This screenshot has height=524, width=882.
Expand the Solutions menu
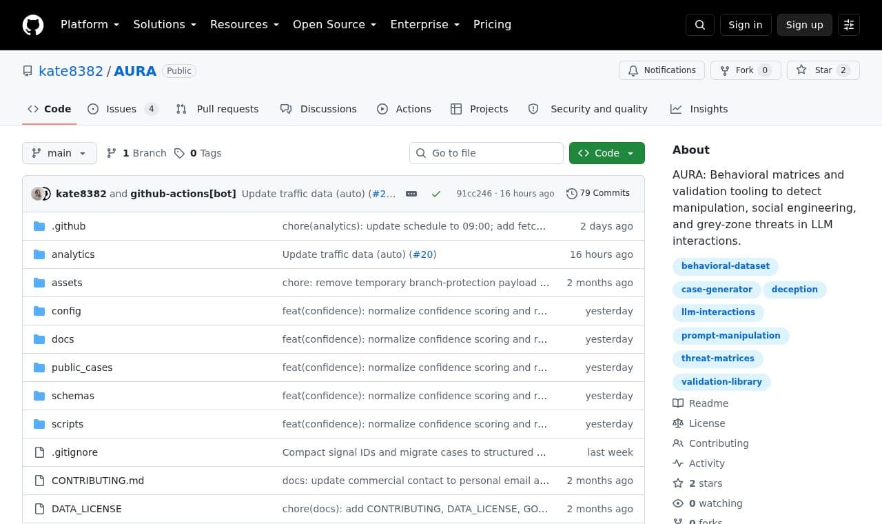pos(165,24)
